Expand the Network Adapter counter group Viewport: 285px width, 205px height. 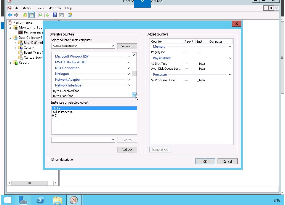coord(129,80)
